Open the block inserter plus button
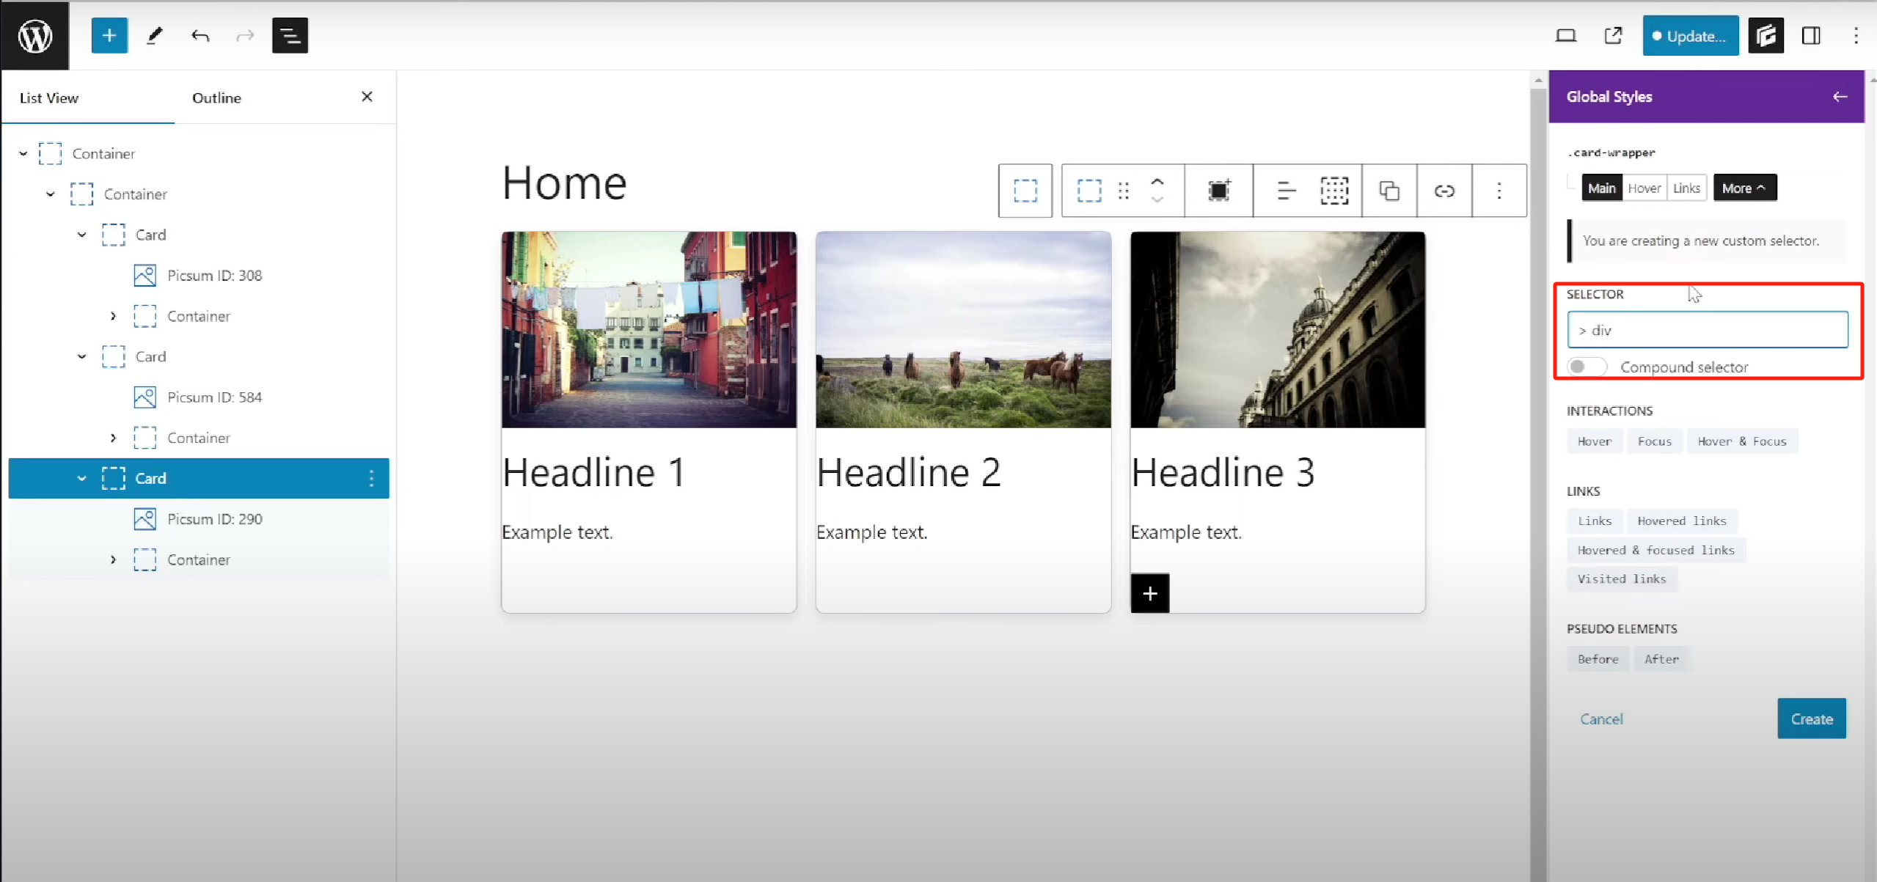 coord(109,35)
